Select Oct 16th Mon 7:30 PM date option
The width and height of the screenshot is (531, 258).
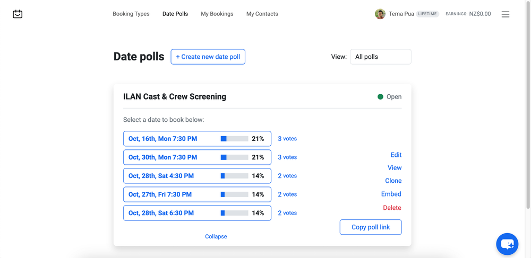[162, 139]
